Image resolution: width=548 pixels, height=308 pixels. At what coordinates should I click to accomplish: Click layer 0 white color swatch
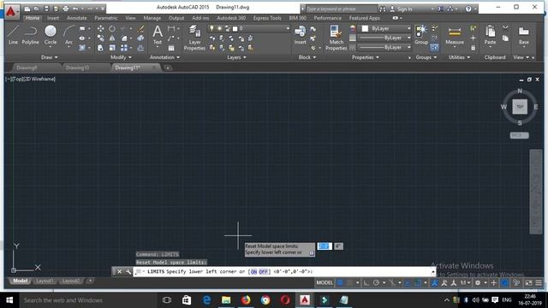pos(235,28)
